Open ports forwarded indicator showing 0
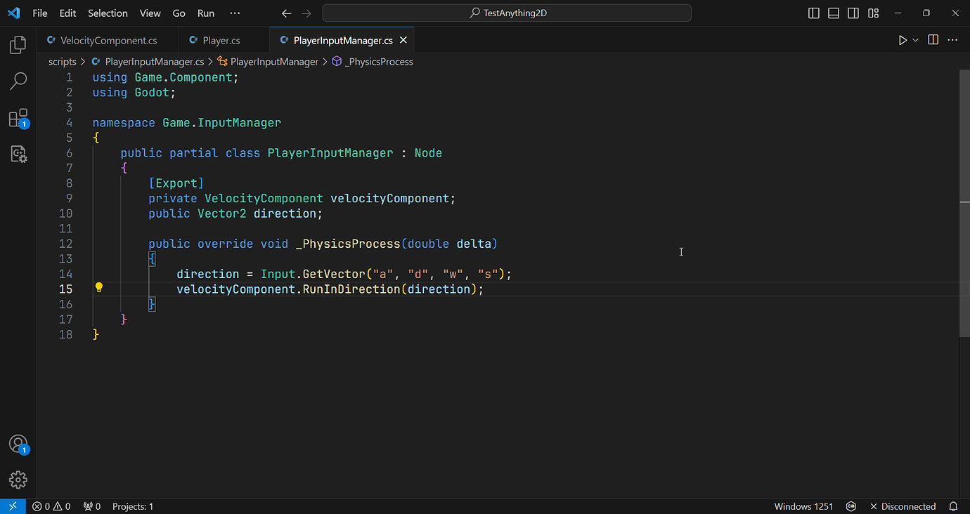 (91, 506)
